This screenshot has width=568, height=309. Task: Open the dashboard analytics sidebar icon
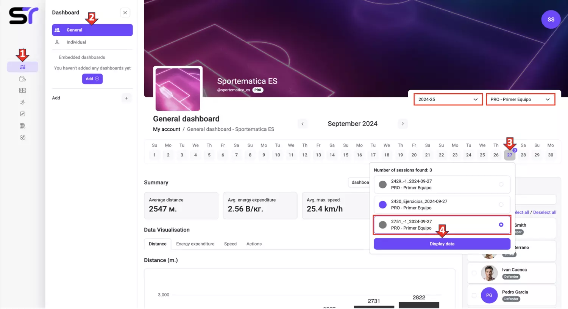pos(22,67)
